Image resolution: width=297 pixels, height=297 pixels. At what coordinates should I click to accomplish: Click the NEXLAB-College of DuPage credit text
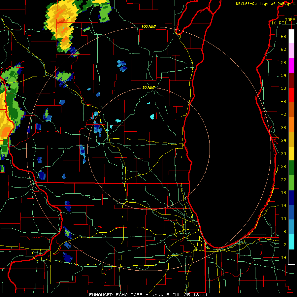[265, 4]
